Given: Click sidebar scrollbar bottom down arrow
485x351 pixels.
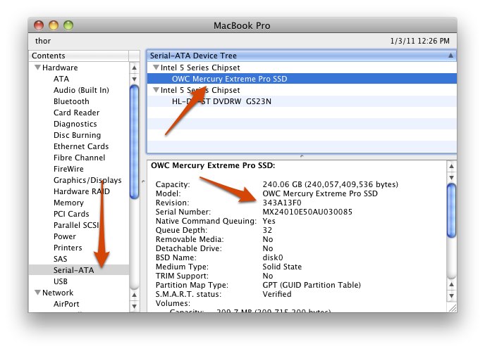Looking at the screenshot, I should (134, 306).
